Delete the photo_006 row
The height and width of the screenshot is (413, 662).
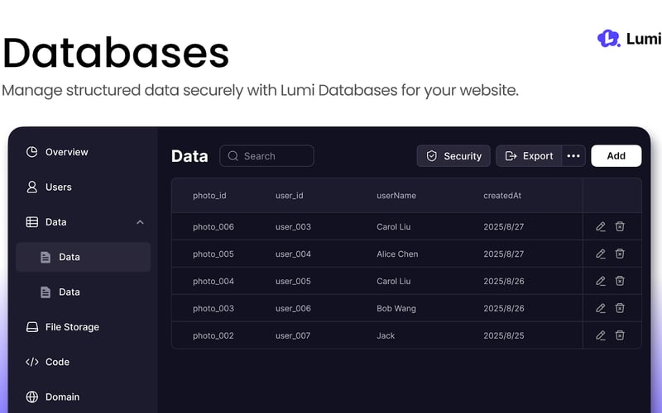619,226
